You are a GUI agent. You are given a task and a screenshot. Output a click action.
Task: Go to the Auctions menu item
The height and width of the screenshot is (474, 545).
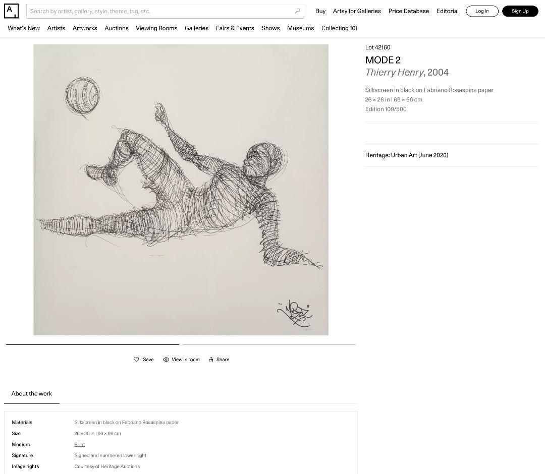117,28
